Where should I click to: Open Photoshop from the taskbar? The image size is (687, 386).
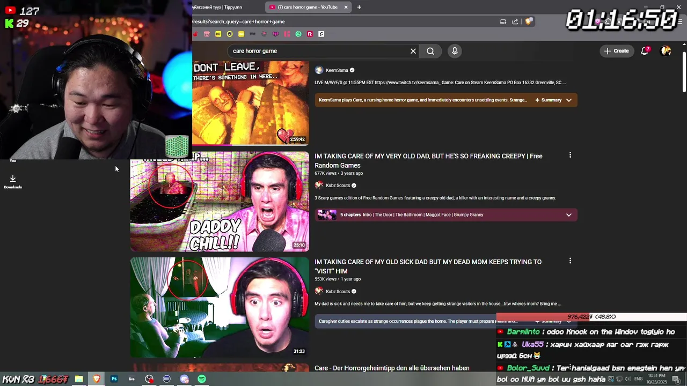point(114,379)
